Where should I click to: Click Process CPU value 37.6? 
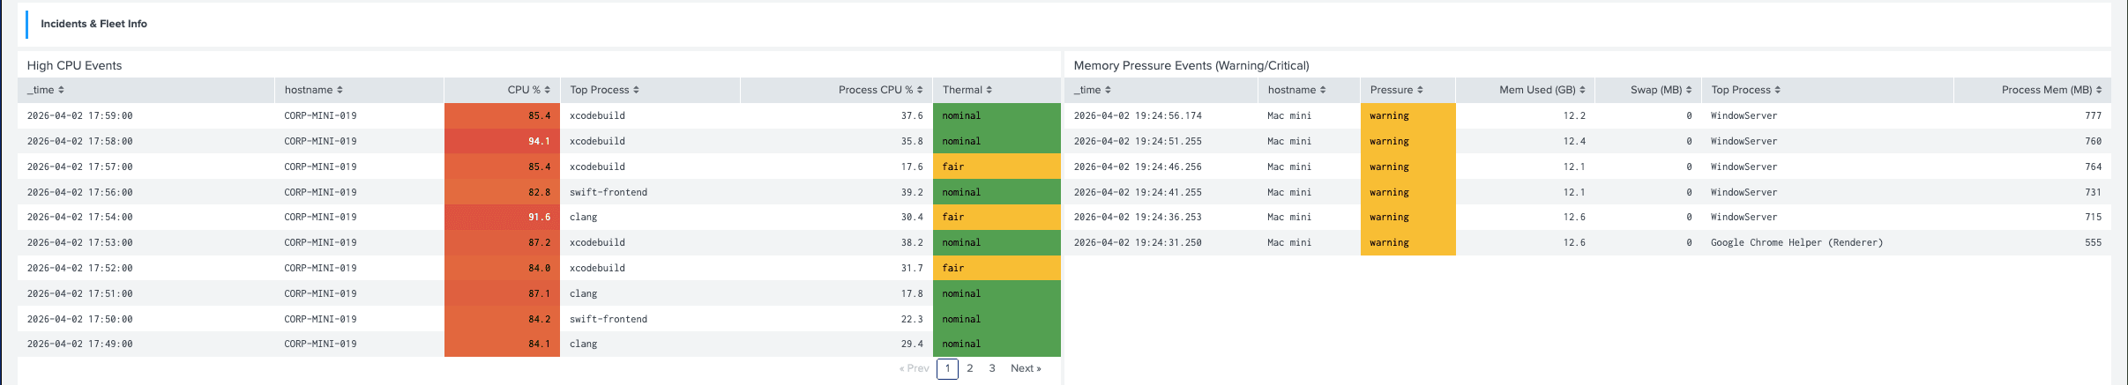[912, 115]
